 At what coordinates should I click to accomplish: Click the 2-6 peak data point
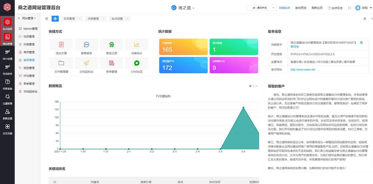[244, 107]
